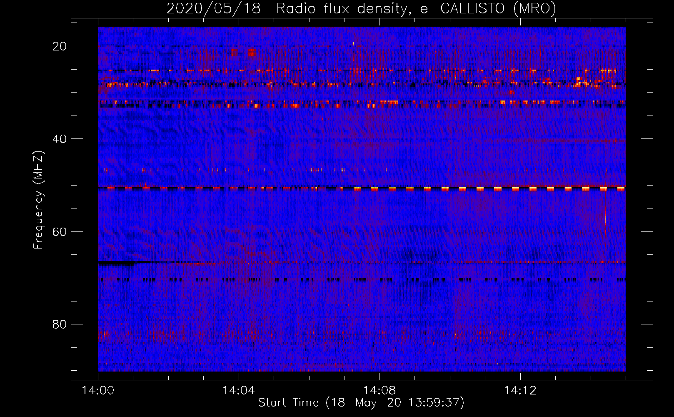Select the 'Frequency (MHZ)' y-axis label
Image resolution: width=674 pixels, height=417 pixels.
[x=38, y=200]
